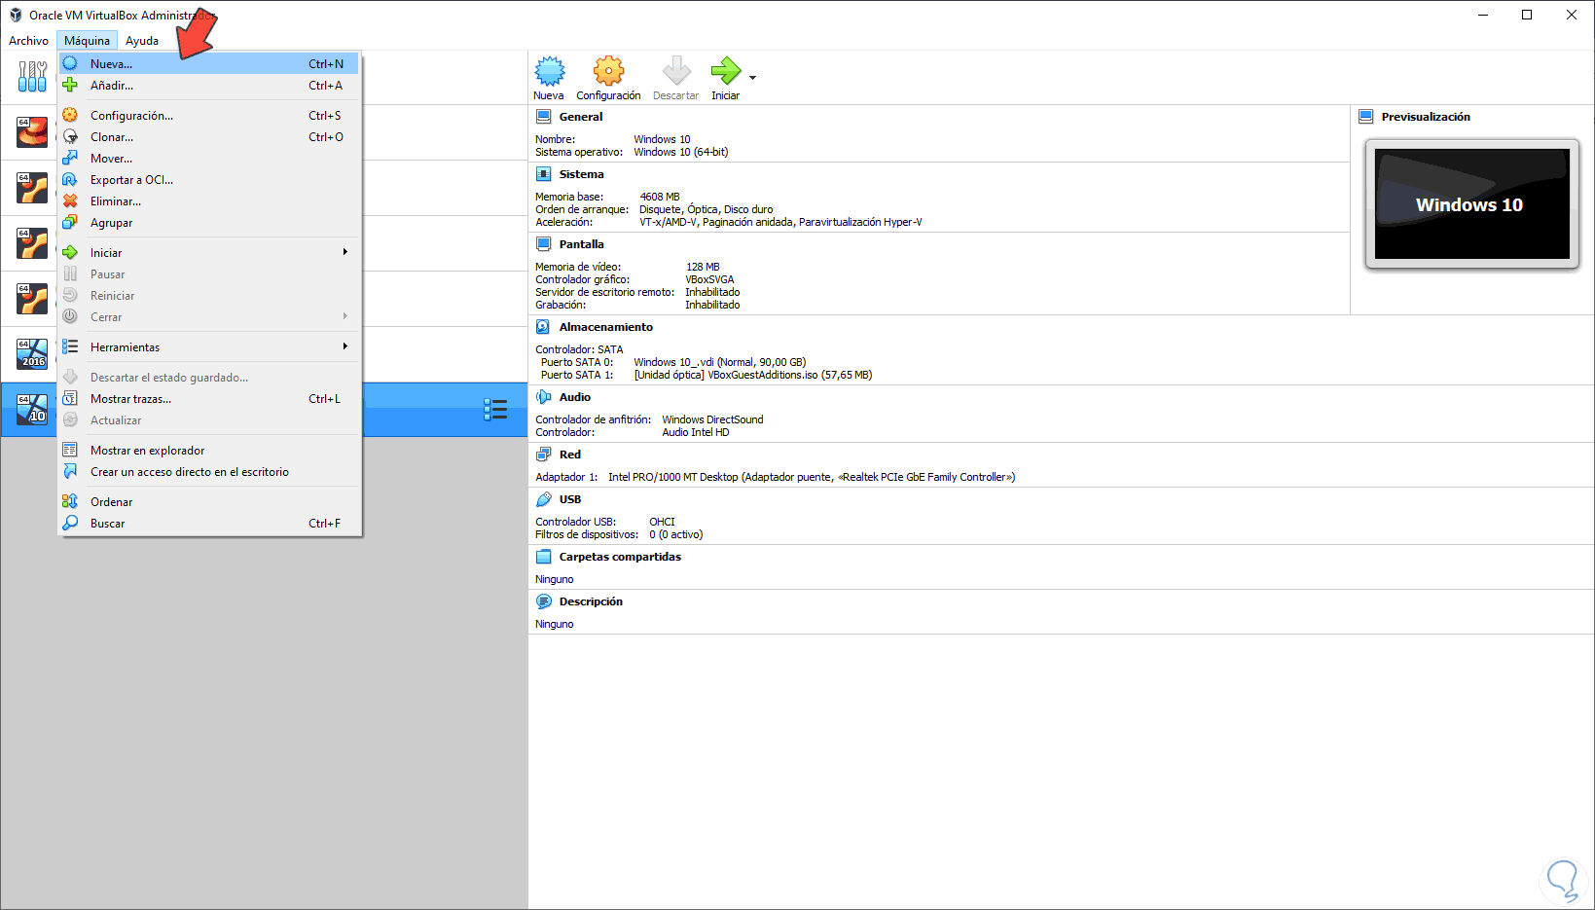
Task: Click the Descripción section icon
Action: [x=544, y=601]
